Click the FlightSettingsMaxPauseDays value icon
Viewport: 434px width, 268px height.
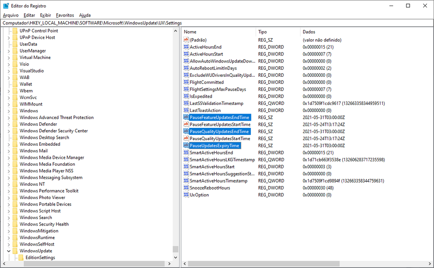coord(186,89)
